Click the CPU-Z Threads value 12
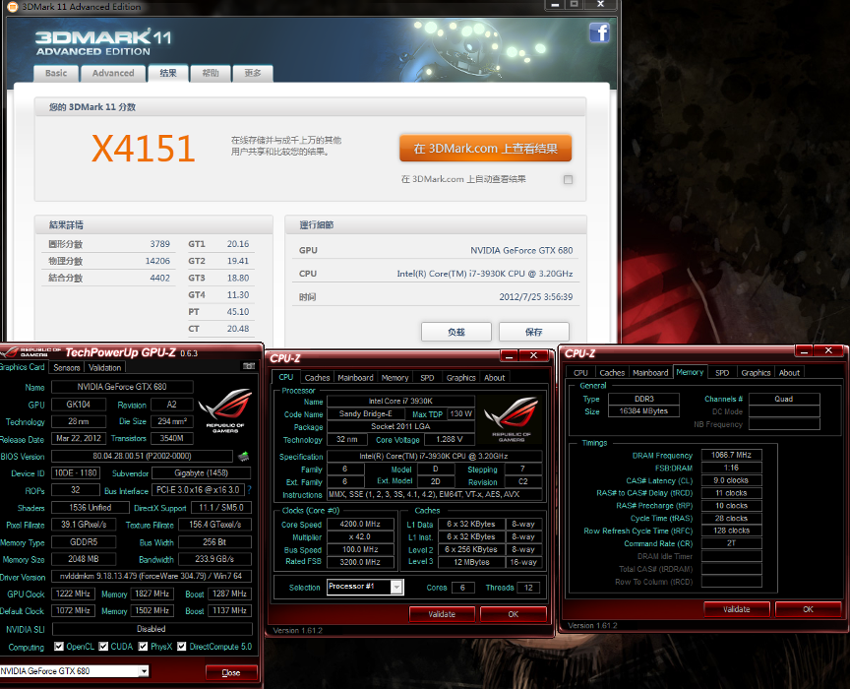The image size is (850, 689). (528, 588)
